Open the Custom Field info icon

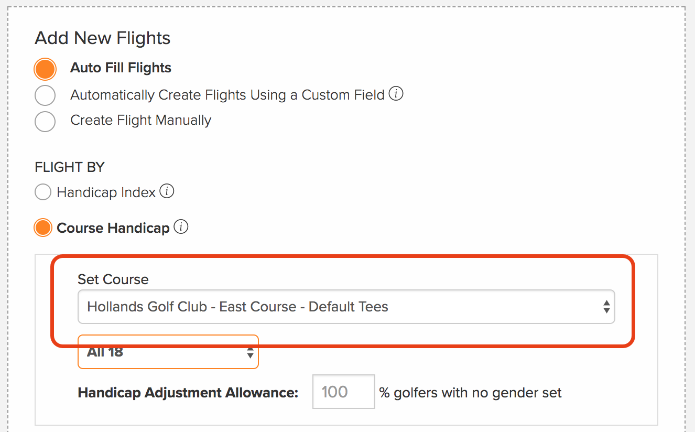[396, 94]
